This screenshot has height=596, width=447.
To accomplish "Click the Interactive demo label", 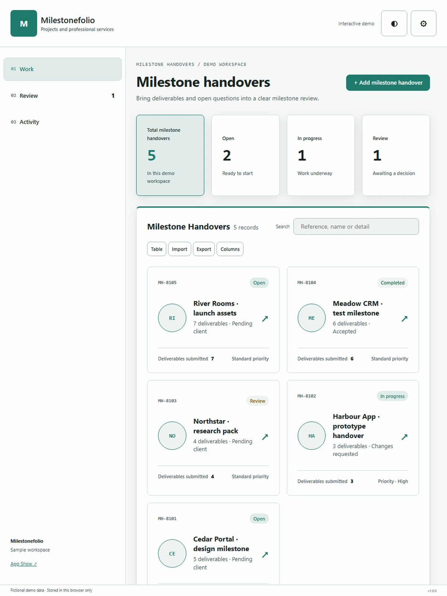I will (356, 23).
